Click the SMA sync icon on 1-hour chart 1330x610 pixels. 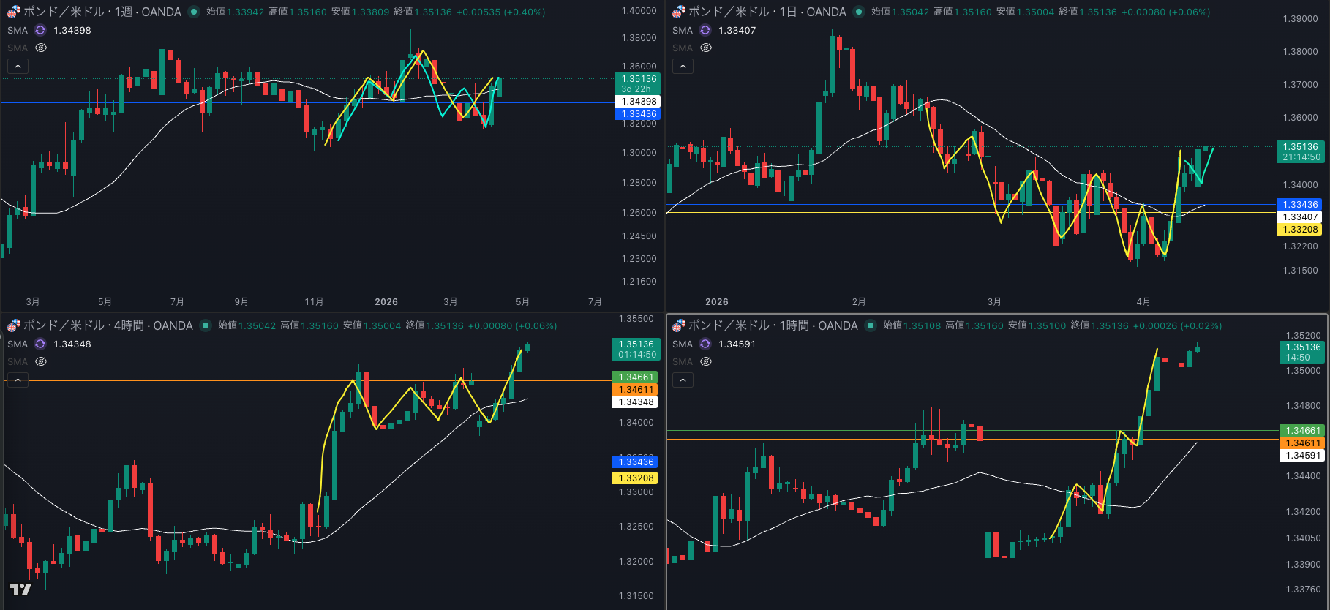[x=705, y=344]
